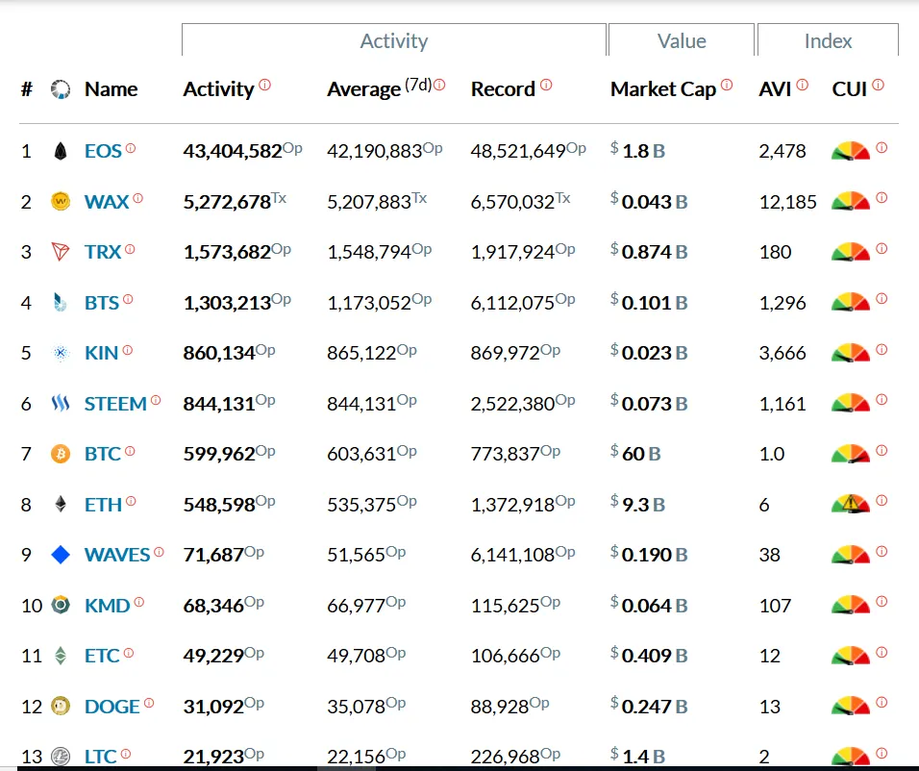Image resolution: width=919 pixels, height=771 pixels.
Task: Sort by the Average (7d) column header
Action: [x=379, y=89]
